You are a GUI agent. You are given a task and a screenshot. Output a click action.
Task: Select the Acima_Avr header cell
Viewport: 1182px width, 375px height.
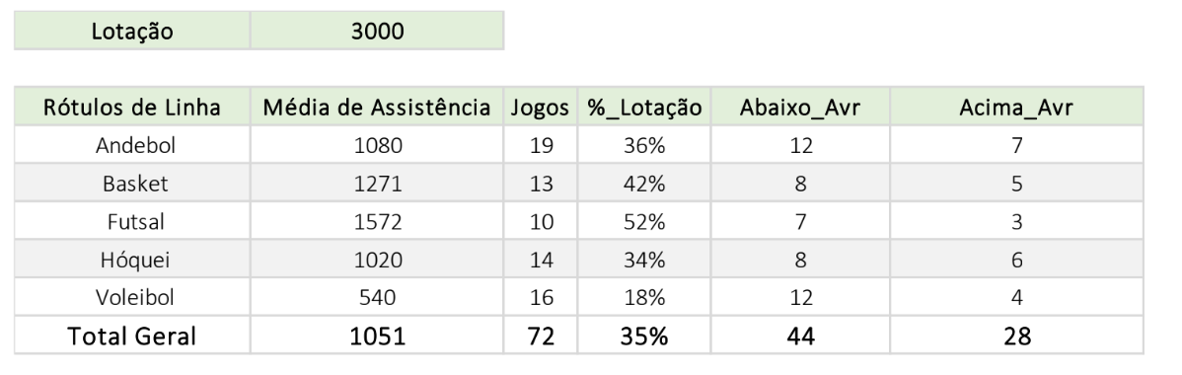[1017, 108]
